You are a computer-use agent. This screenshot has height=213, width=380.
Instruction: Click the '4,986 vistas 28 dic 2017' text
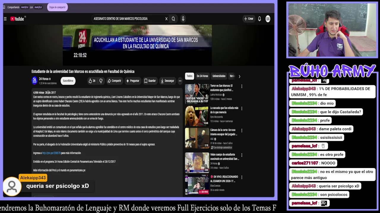[x=45, y=93]
